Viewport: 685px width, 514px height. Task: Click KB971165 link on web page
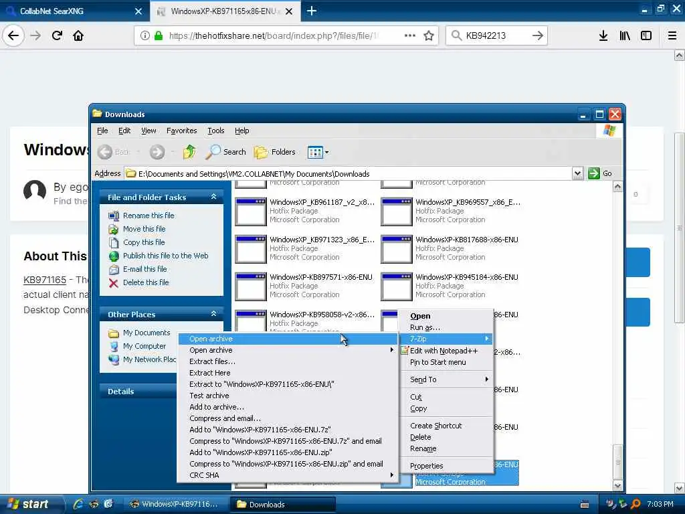[45, 280]
